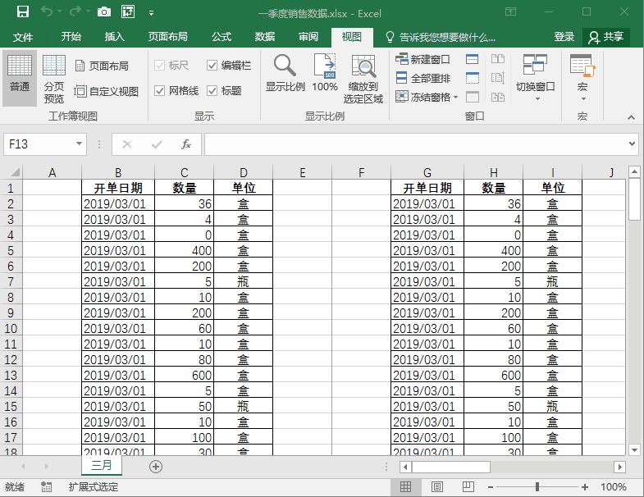Click the Zoom (显示比例) magnifier icon
This screenshot has height=497, width=644.
(x=285, y=66)
